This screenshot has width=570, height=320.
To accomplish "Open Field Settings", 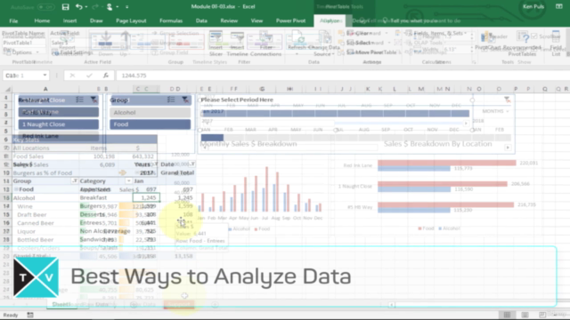I will (x=73, y=52).
